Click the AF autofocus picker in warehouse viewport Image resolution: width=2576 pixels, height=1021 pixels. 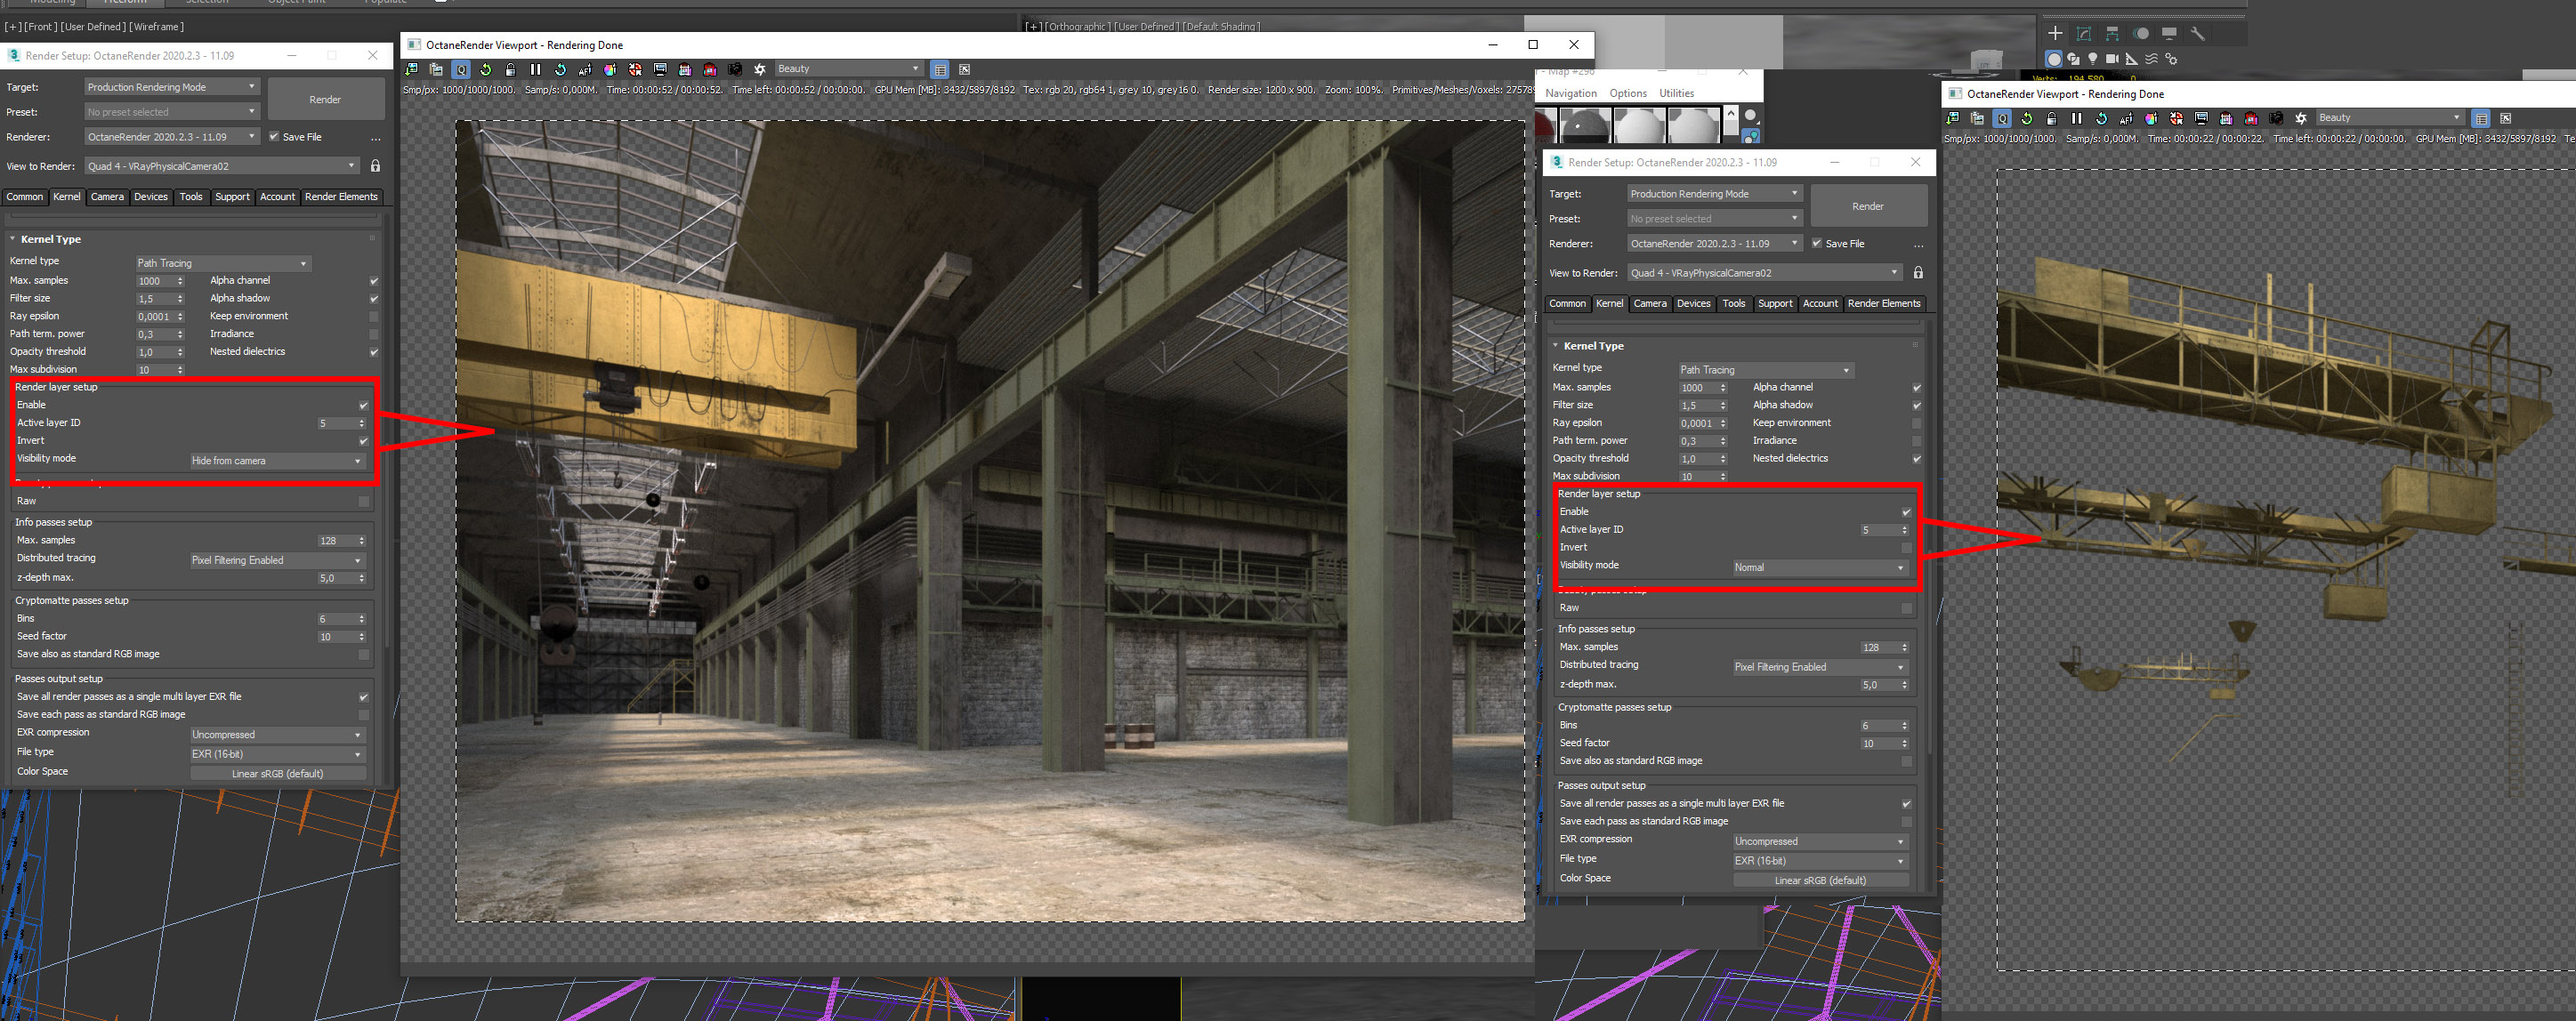[585, 69]
